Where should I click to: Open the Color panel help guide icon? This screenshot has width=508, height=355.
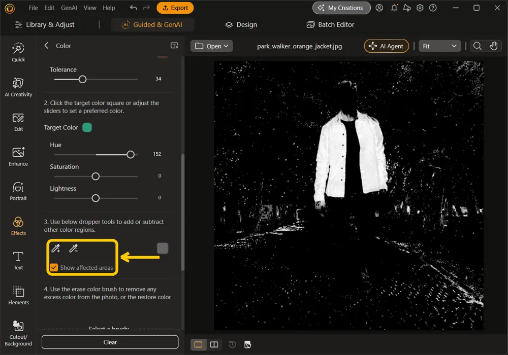[174, 46]
